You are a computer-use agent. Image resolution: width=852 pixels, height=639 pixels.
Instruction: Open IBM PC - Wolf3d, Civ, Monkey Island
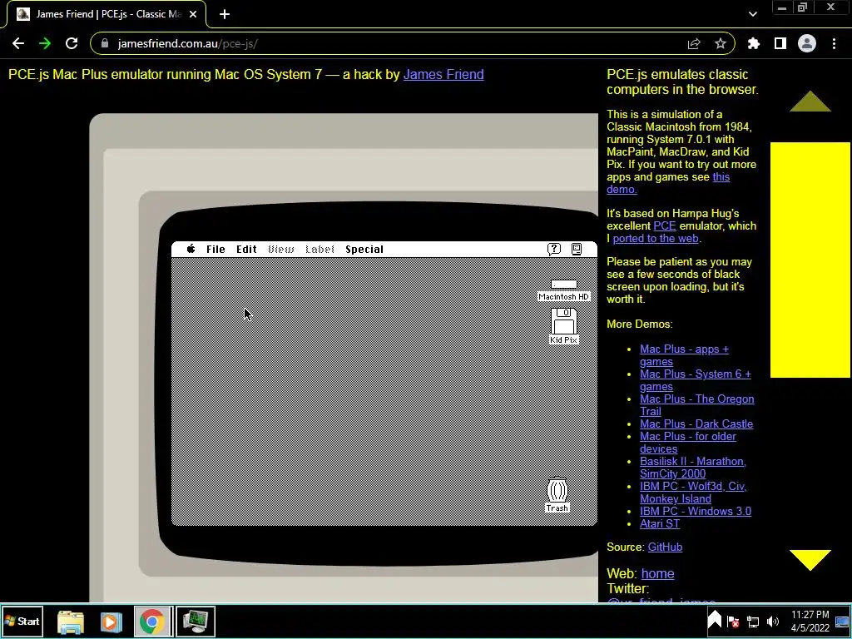pyautogui.click(x=693, y=493)
